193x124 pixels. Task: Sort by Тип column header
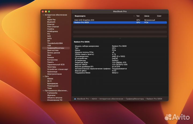(x=138, y=16)
